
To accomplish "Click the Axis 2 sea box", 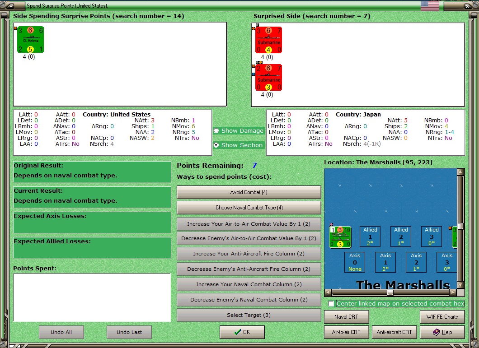I will (416, 262).
